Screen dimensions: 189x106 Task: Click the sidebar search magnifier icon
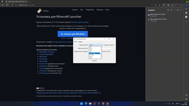click(186, 9)
